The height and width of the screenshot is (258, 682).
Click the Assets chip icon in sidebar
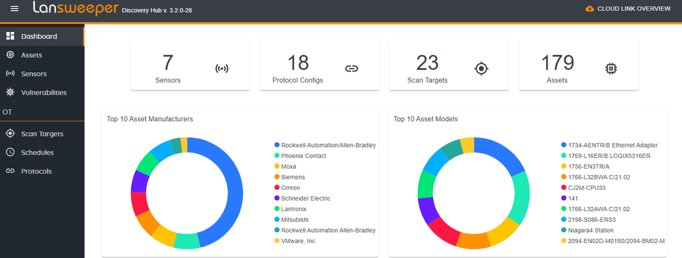pyautogui.click(x=10, y=54)
